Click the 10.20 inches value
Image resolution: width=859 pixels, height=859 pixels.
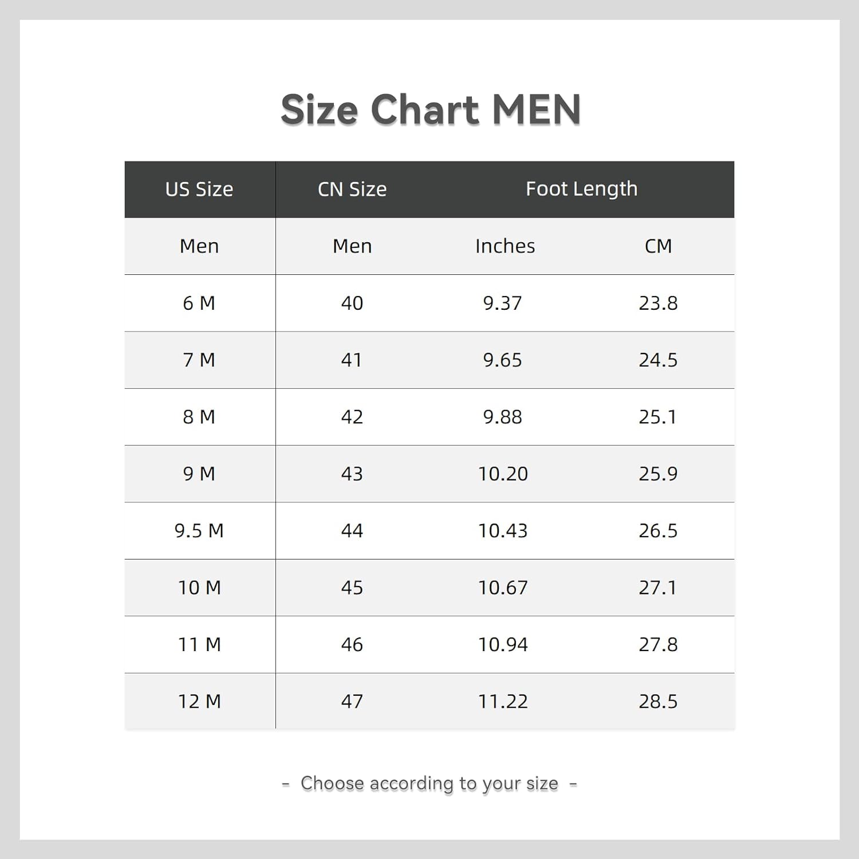pos(503,474)
